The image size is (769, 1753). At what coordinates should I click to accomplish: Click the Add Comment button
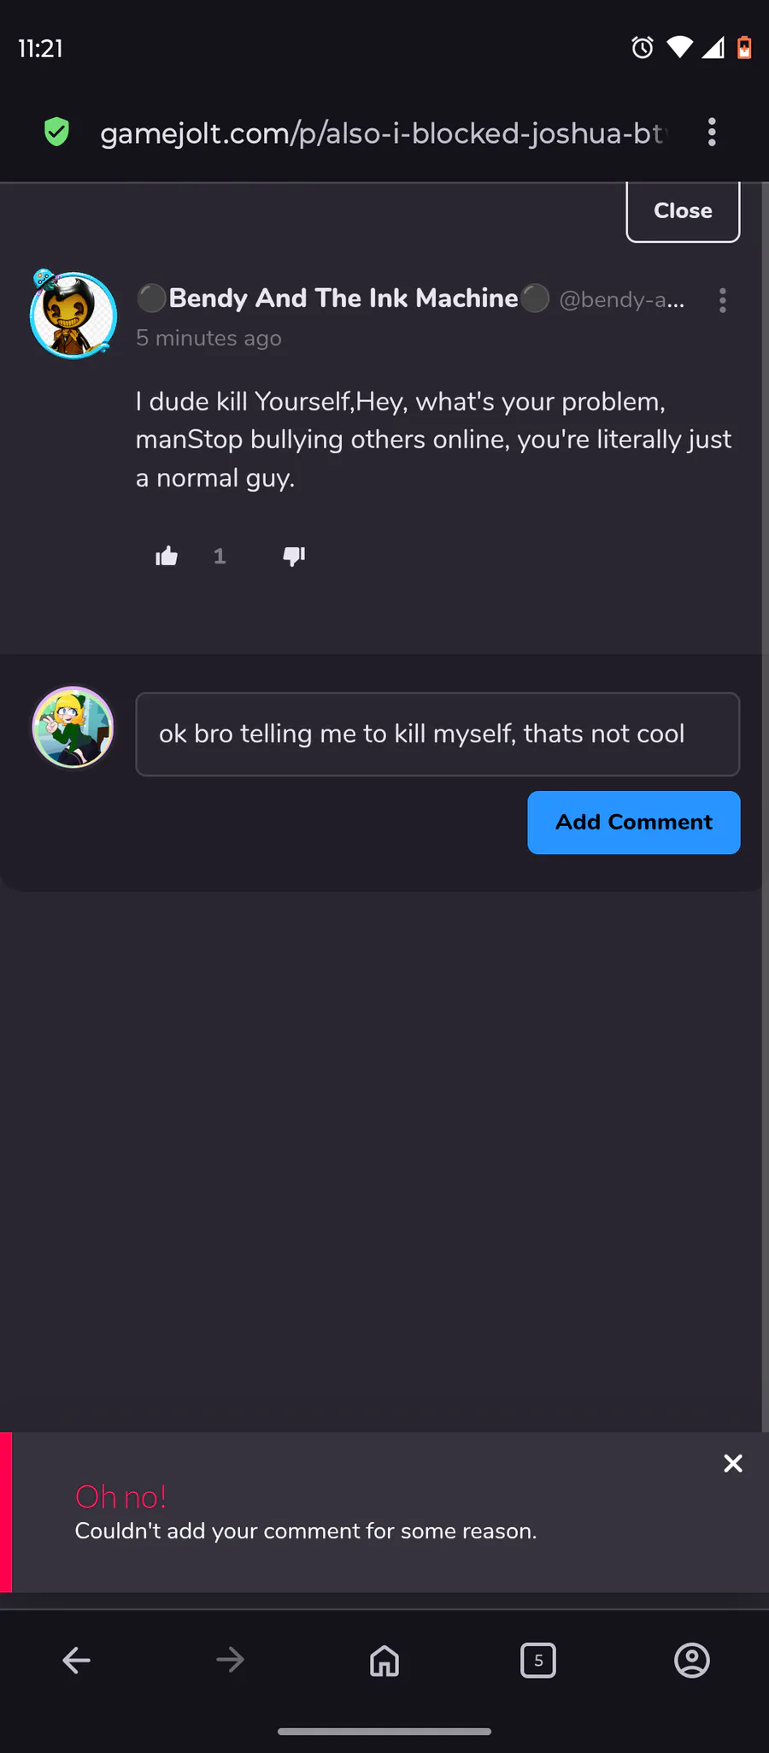[x=634, y=823]
